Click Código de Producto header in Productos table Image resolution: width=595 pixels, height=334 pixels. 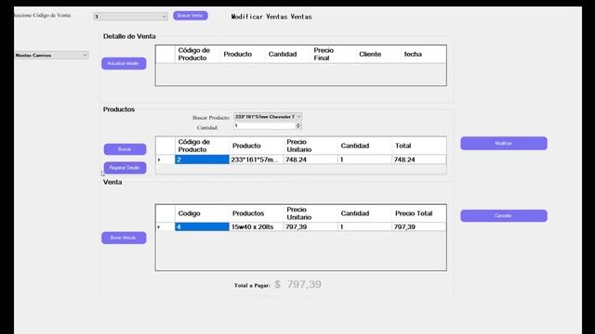click(x=202, y=146)
